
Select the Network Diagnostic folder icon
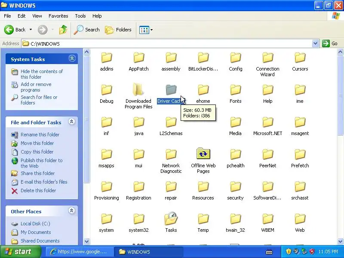171,154
